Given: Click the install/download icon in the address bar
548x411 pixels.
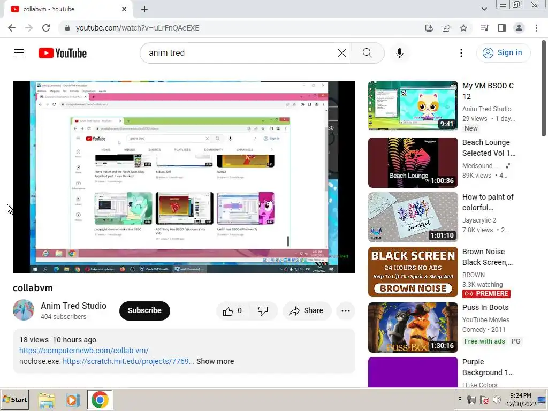Looking at the screenshot, I should [x=429, y=28].
